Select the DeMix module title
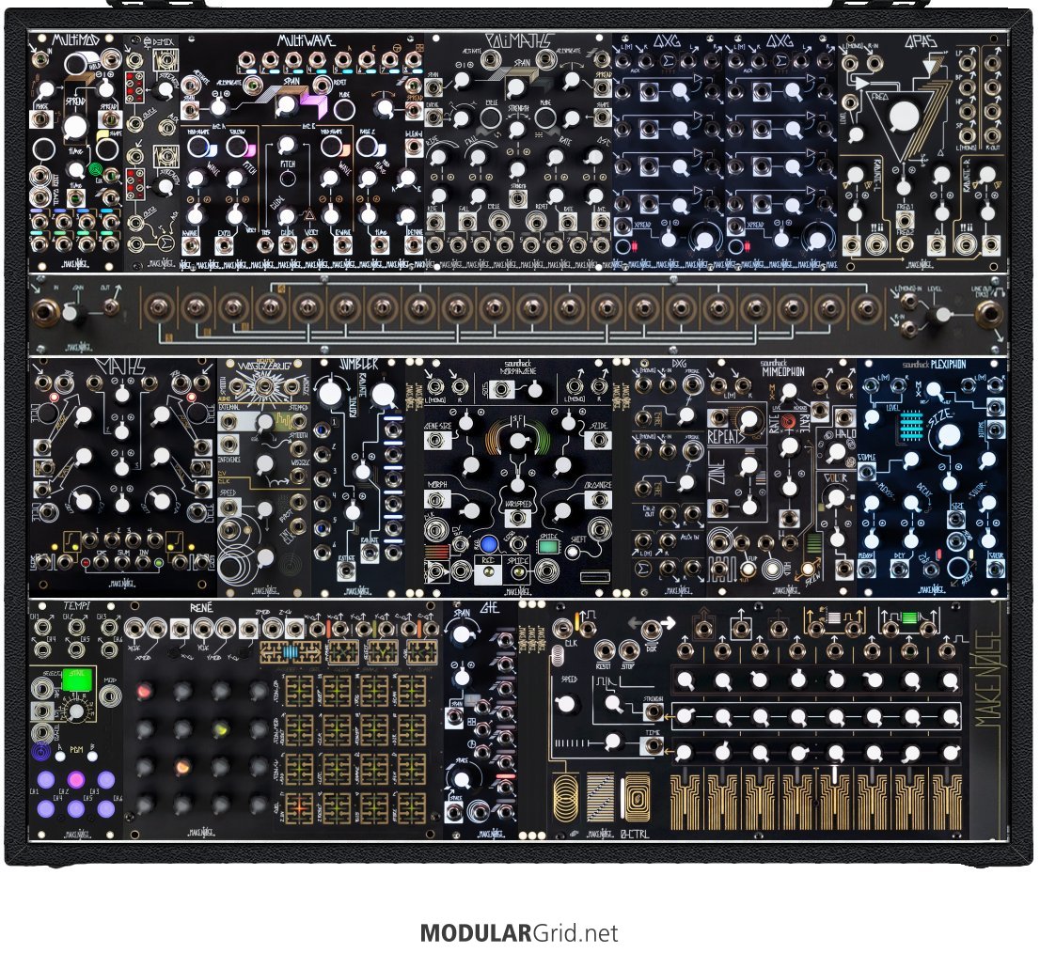This screenshot has width=1040, height=953. pos(163,41)
